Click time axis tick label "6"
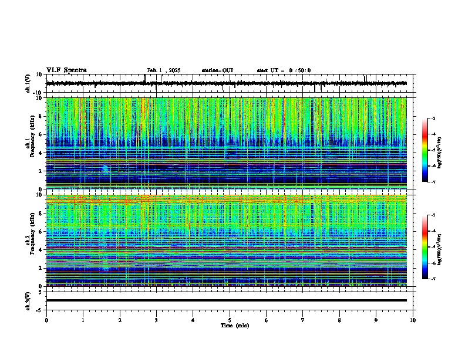The image size is (465, 359). 266,320
